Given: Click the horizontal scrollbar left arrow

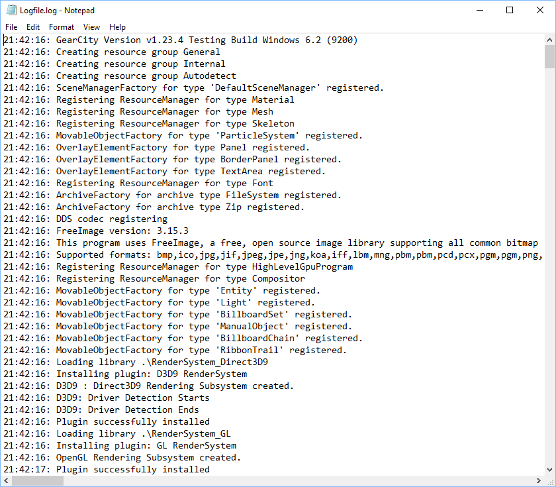Looking at the screenshot, I should pos(7,480).
